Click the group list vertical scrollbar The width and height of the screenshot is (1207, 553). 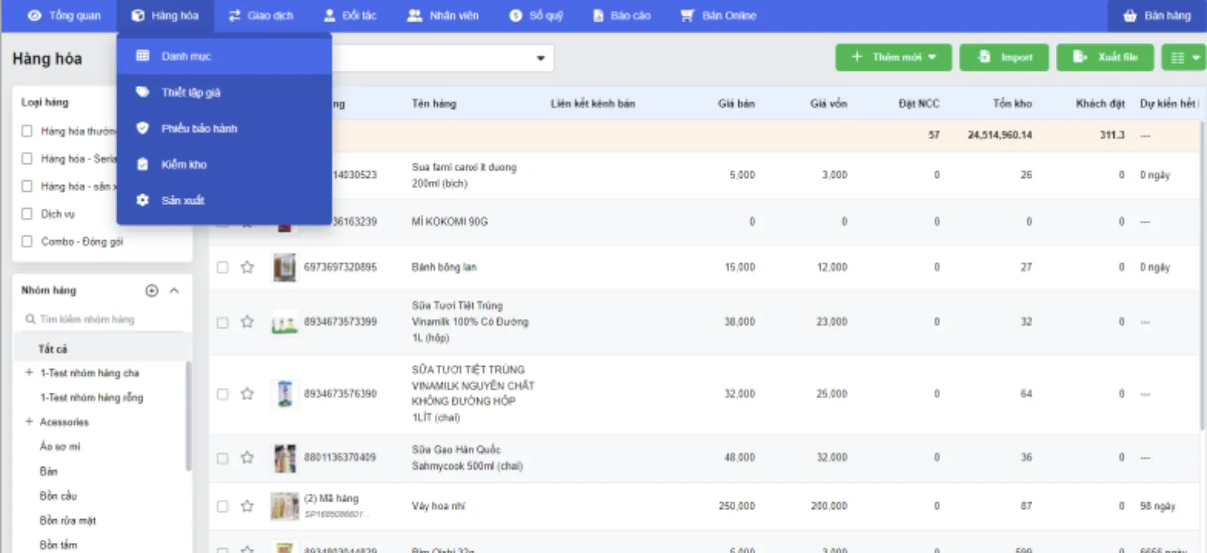point(189,416)
